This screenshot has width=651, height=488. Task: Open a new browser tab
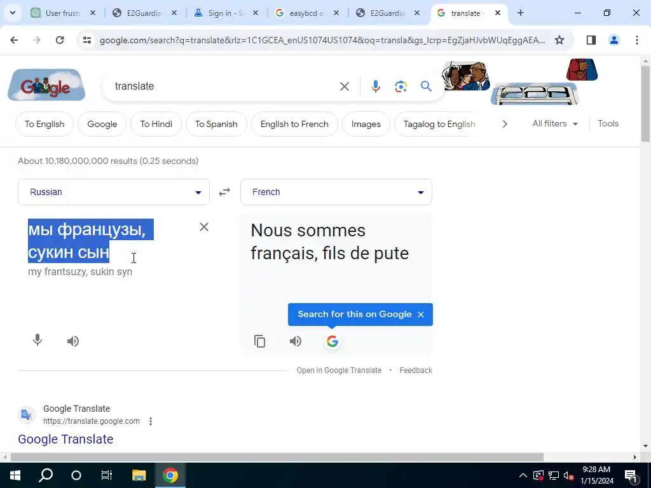[521, 13]
